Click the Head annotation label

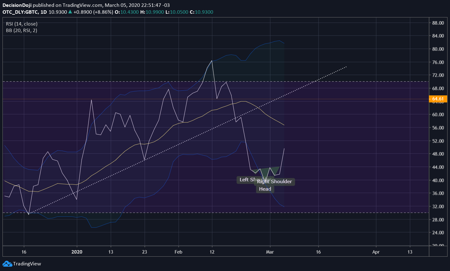coord(265,189)
